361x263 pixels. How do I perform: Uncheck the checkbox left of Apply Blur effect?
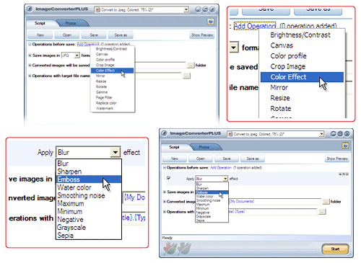[168, 178]
